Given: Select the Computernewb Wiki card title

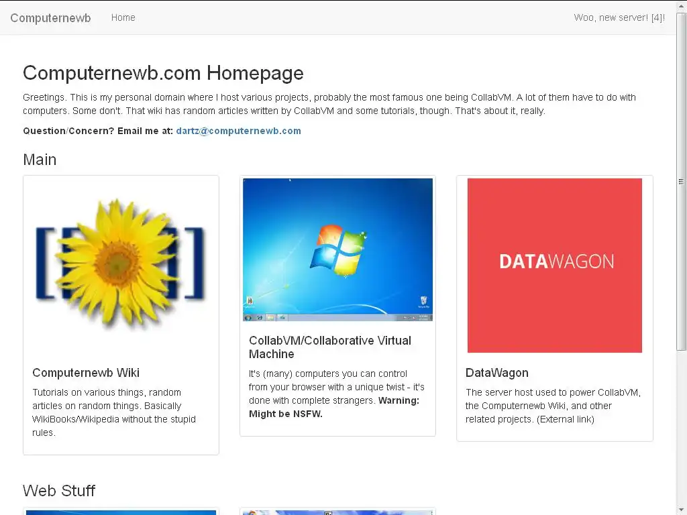Looking at the screenshot, I should (86, 373).
